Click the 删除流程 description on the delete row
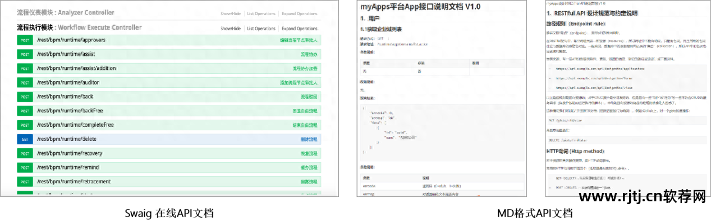The height and width of the screenshot is (222, 711). [309, 139]
